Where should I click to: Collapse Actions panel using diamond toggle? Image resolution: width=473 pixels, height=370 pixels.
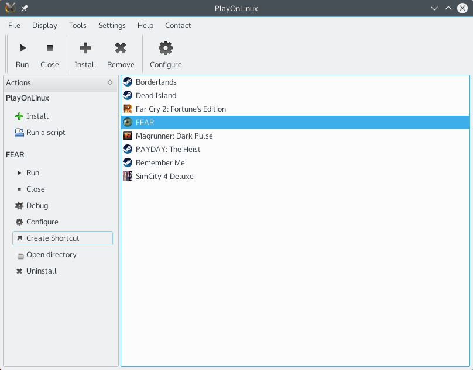(x=110, y=82)
